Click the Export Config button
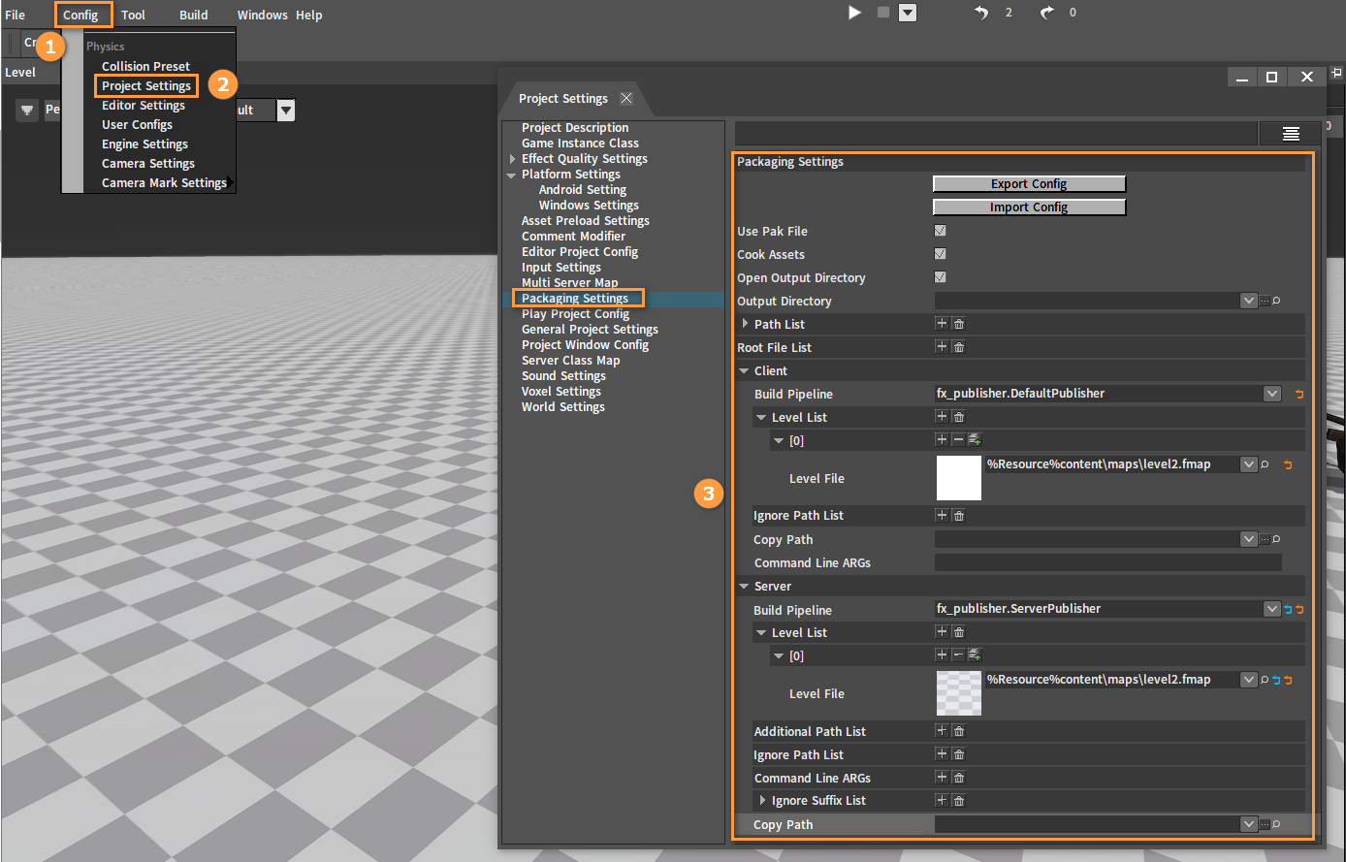 click(x=1029, y=183)
